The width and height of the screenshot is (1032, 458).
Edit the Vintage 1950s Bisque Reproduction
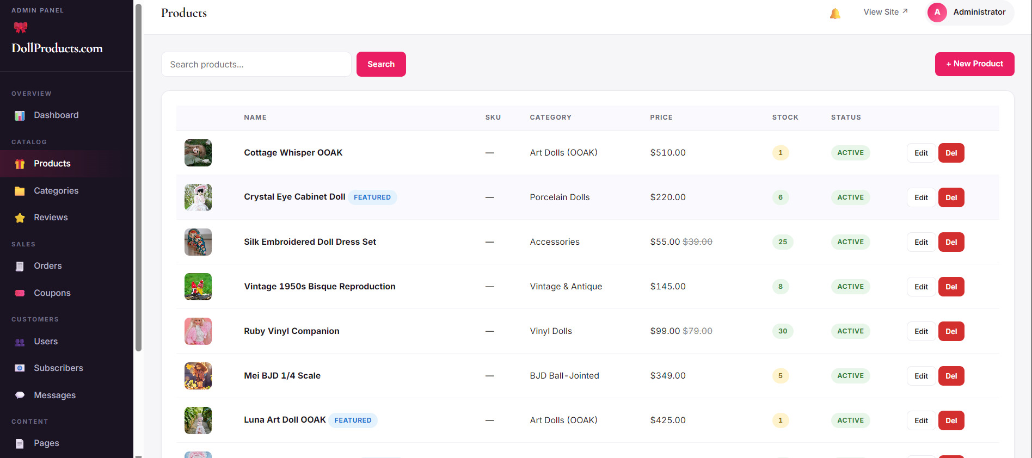point(921,287)
